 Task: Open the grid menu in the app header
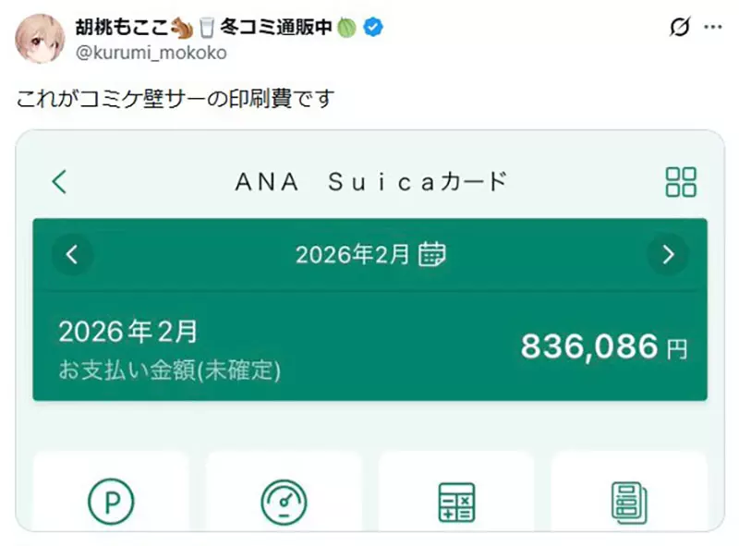681,181
